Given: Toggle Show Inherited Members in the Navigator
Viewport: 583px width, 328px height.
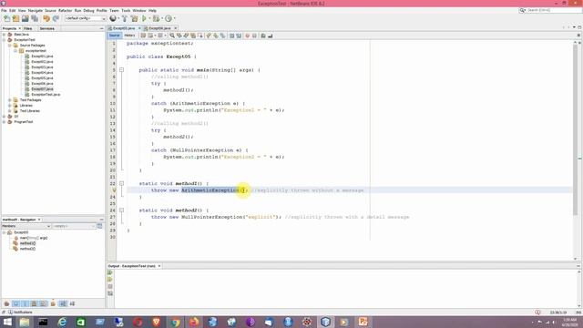Looking at the screenshot, I should [6, 303].
